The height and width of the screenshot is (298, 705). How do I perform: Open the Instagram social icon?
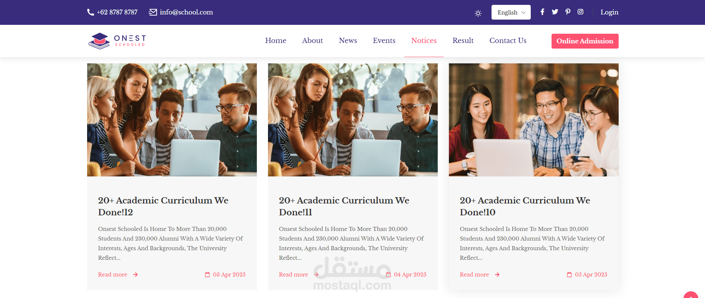pos(580,12)
